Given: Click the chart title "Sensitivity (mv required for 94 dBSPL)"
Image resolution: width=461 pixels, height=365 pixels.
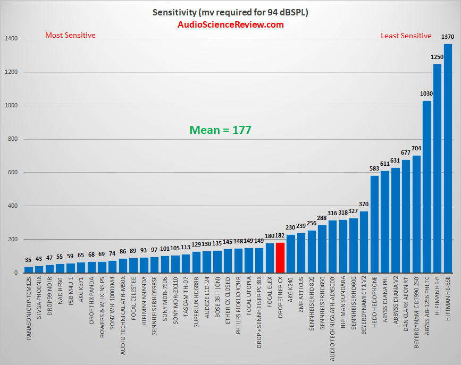Looking at the screenshot, I should pos(230,12).
